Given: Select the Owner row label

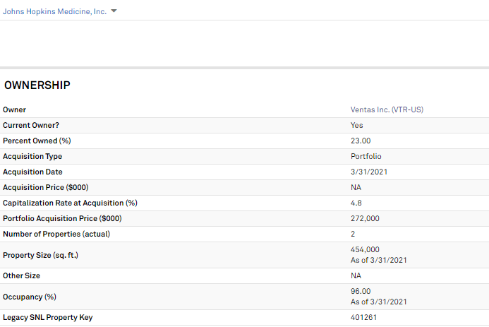Looking at the screenshot, I should [14, 109].
